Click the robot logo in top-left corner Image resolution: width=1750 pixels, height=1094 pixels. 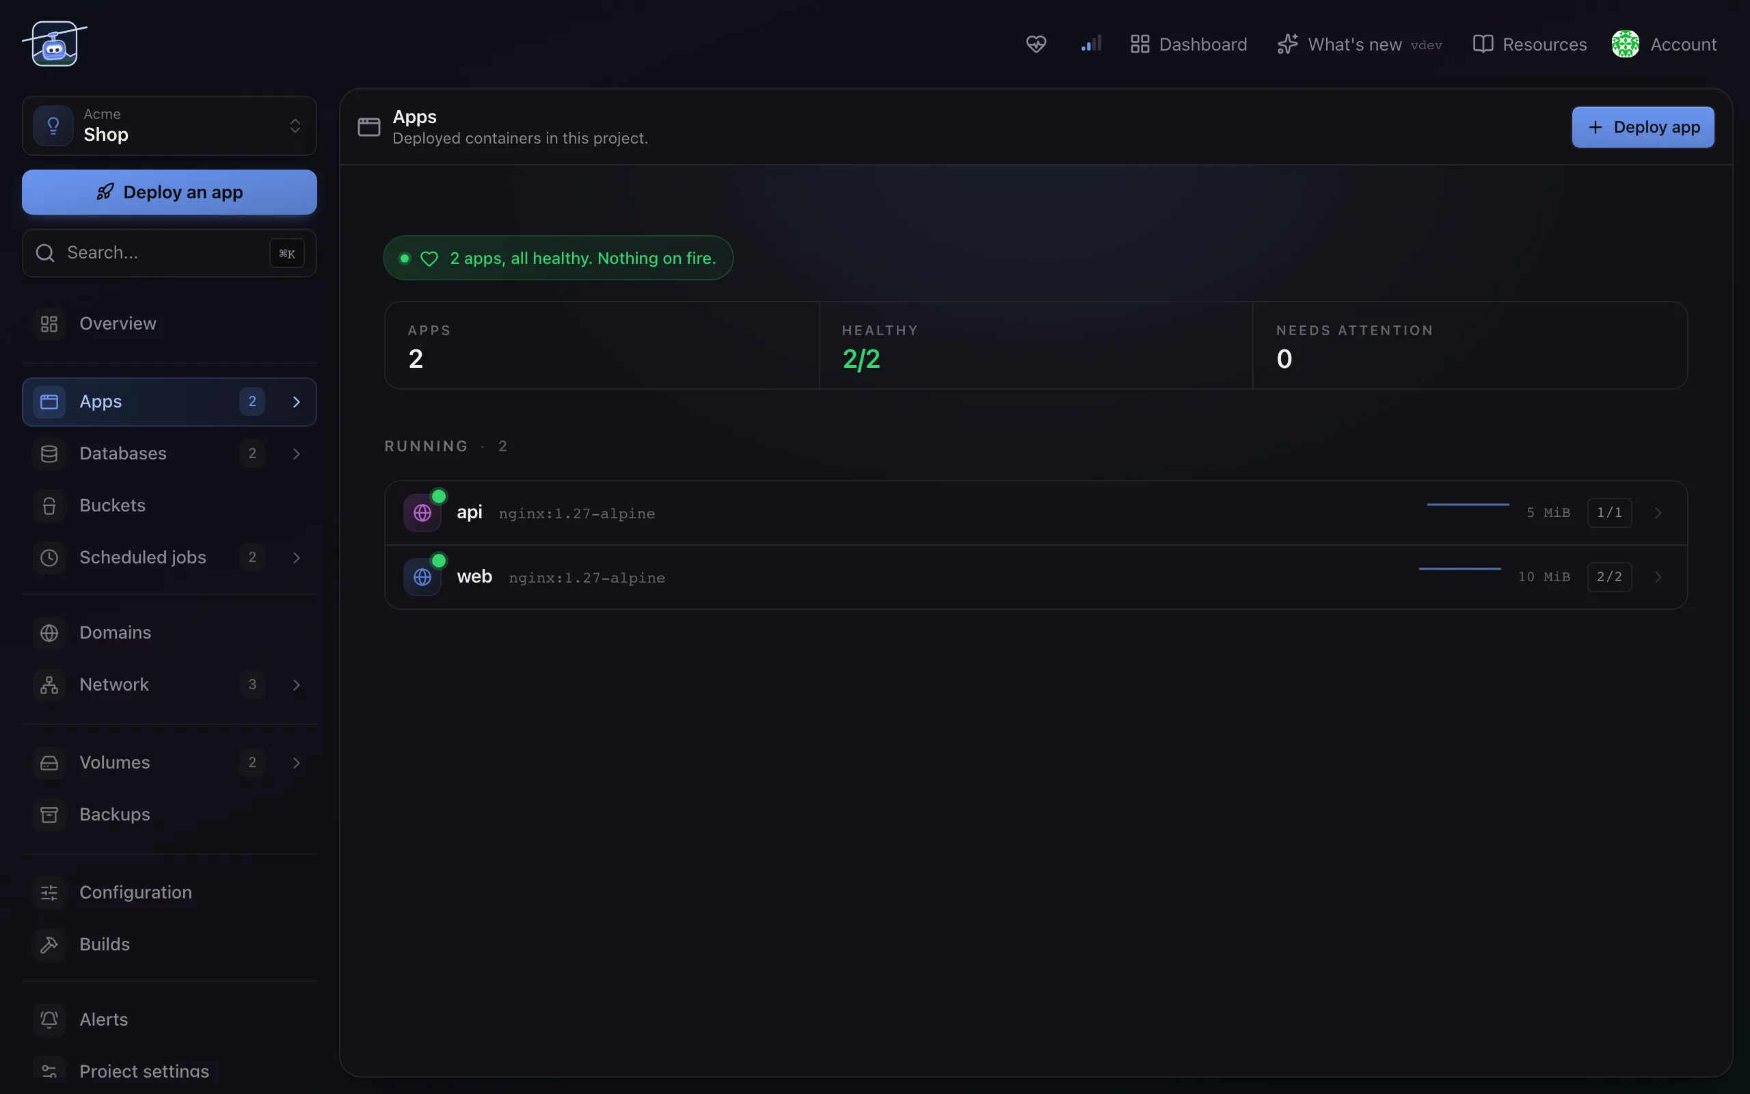point(54,44)
